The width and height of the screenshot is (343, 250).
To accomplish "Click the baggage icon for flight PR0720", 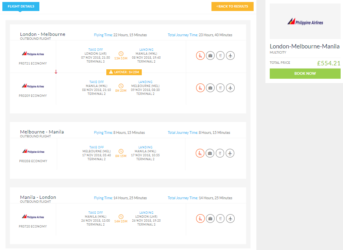I will [x=210, y=218].
